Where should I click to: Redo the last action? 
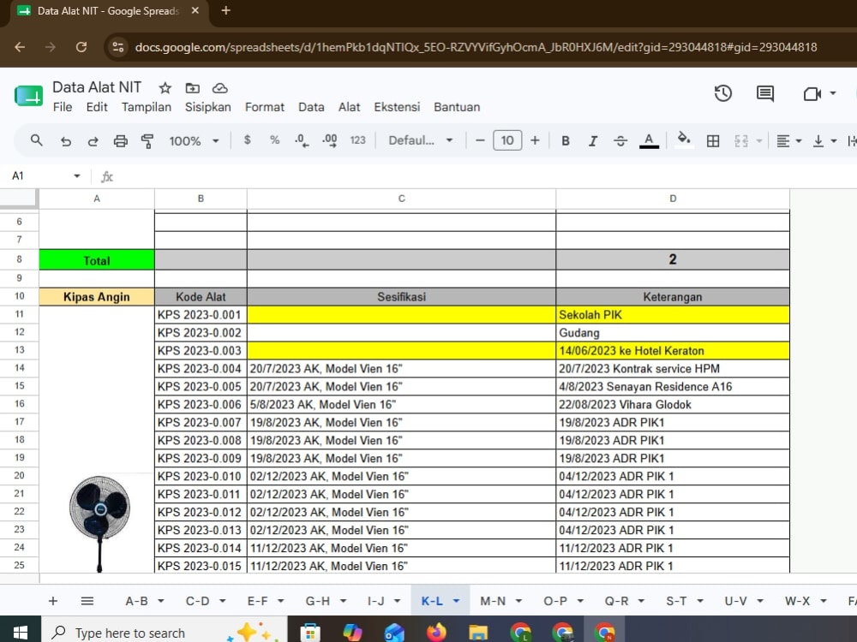[x=93, y=141]
